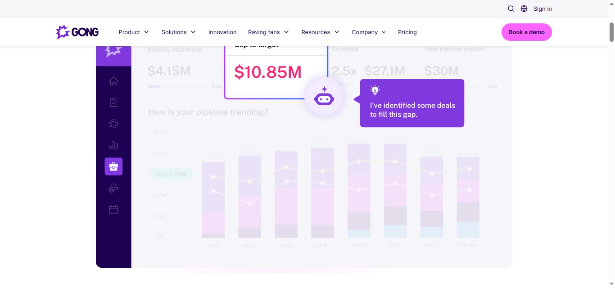
Task: Navigate to the Innovation menu item
Action: click(x=222, y=32)
